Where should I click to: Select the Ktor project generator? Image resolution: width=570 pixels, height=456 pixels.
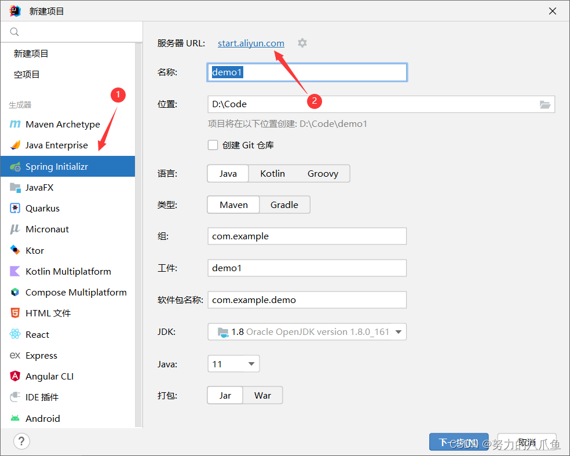[x=36, y=250]
